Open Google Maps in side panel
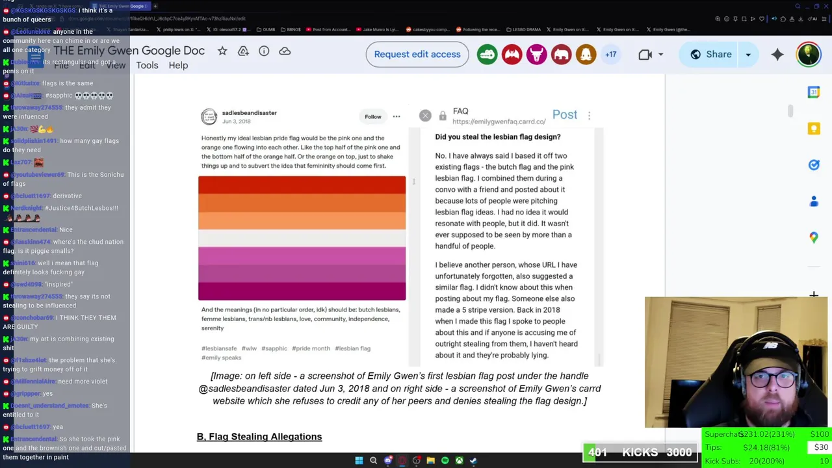Image resolution: width=832 pixels, height=468 pixels. (x=814, y=238)
